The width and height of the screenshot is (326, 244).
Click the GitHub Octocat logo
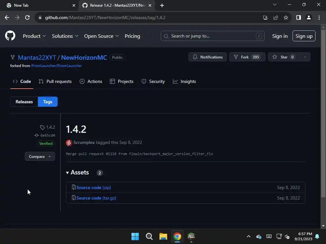tap(10, 36)
